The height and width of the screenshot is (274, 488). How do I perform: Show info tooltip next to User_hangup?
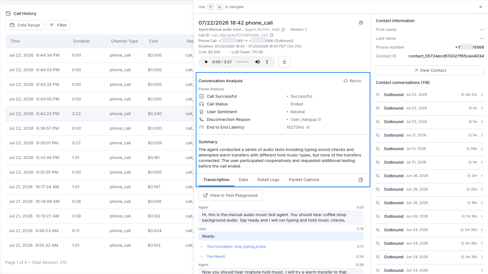pyautogui.click(x=319, y=119)
